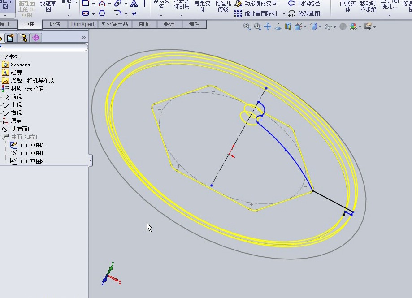Open the Hide/Show Items dropdown arrow
The width and height of the screenshot is (412, 298).
tap(334, 27)
